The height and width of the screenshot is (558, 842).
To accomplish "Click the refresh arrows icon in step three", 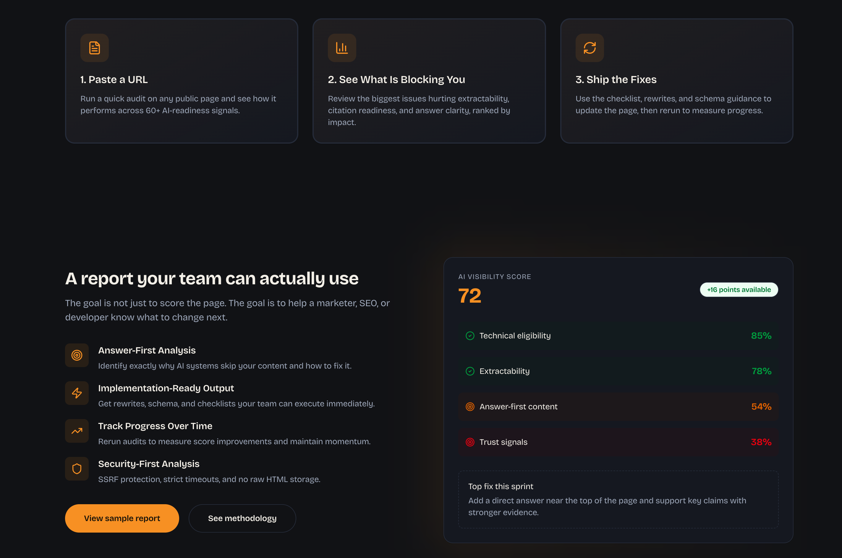I will click(589, 48).
